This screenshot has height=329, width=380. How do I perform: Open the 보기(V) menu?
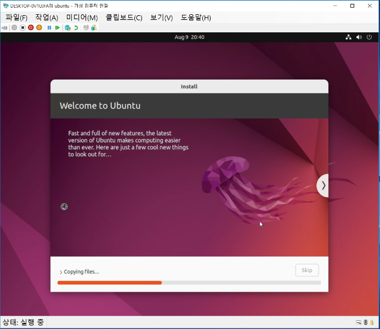tap(161, 18)
